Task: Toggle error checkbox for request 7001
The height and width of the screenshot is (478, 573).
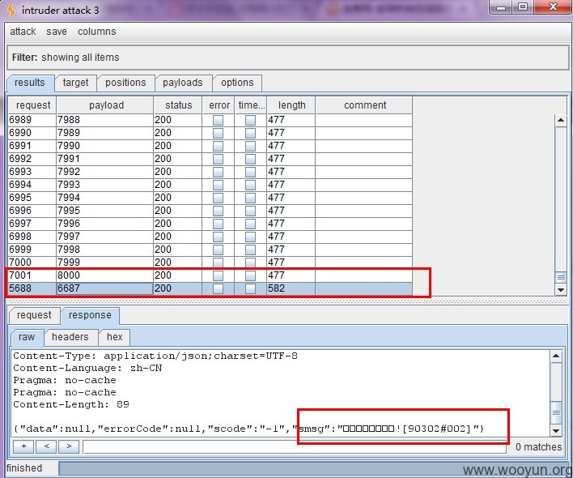Action: pos(219,275)
